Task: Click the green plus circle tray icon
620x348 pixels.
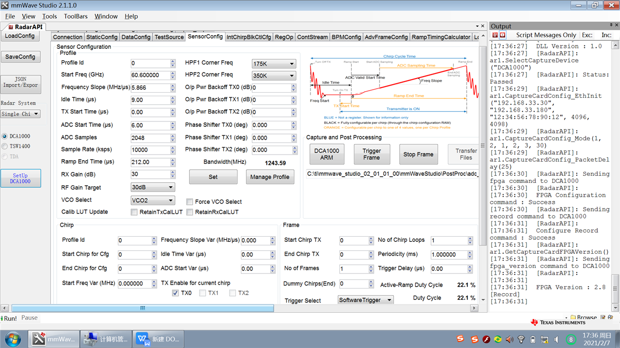Action: click(x=498, y=339)
